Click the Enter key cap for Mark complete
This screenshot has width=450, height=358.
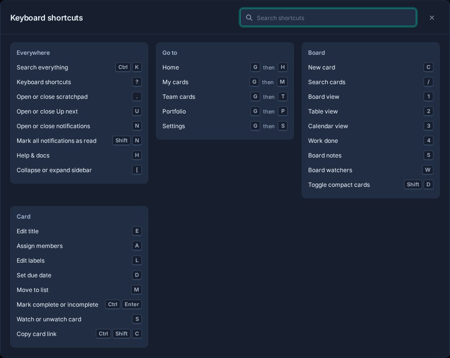132,304
